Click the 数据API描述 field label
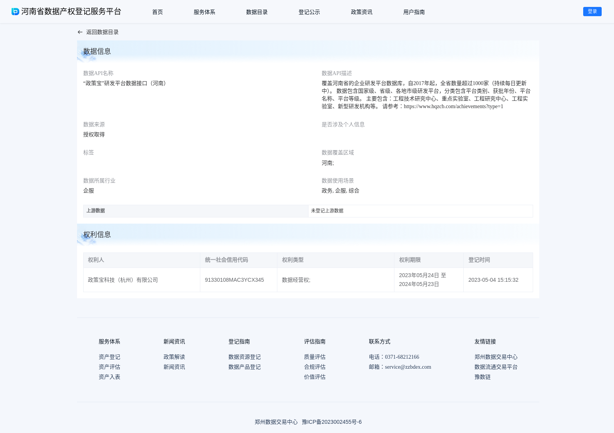This screenshot has height=433, width=614. 337,74
